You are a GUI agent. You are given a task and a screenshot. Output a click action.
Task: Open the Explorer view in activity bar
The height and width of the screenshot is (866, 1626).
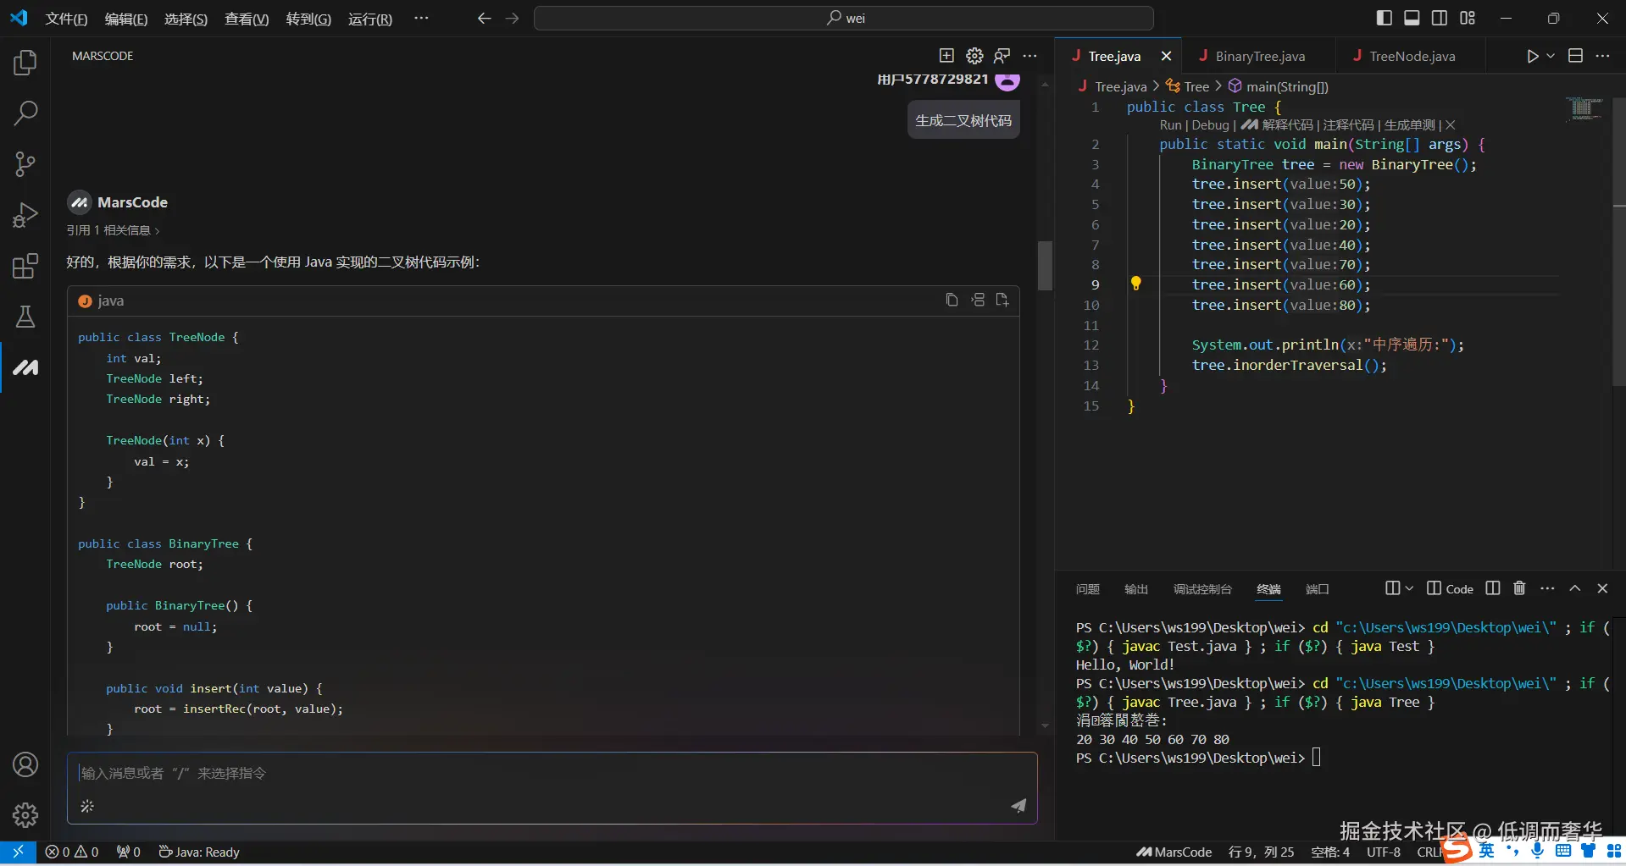[25, 62]
